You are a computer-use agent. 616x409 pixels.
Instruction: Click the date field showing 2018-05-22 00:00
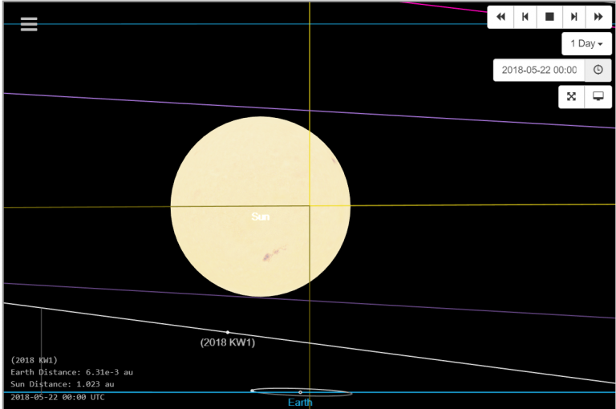pyautogui.click(x=539, y=70)
